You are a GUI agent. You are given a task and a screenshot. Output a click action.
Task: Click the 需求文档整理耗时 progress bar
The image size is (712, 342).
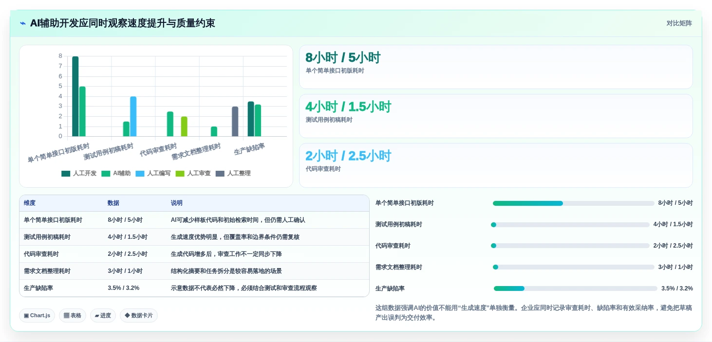[x=574, y=267]
